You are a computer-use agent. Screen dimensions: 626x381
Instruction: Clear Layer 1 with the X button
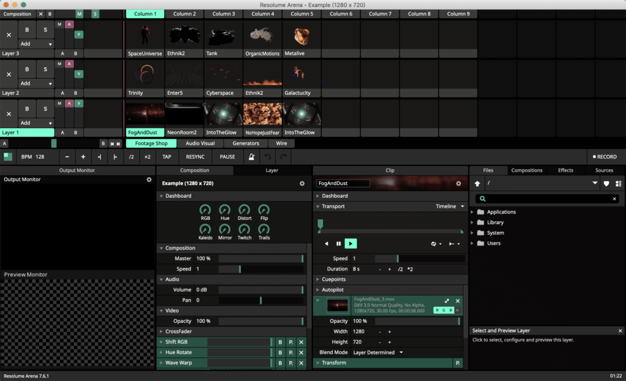coord(9,114)
